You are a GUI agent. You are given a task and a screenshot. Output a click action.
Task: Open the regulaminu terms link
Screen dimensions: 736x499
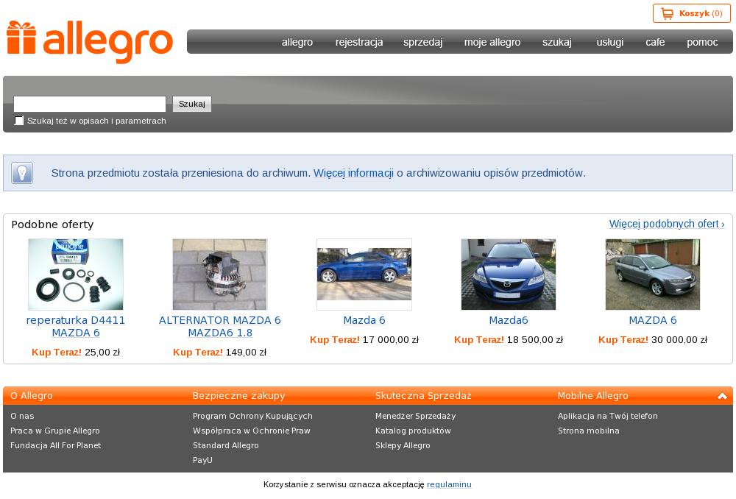[x=449, y=484]
